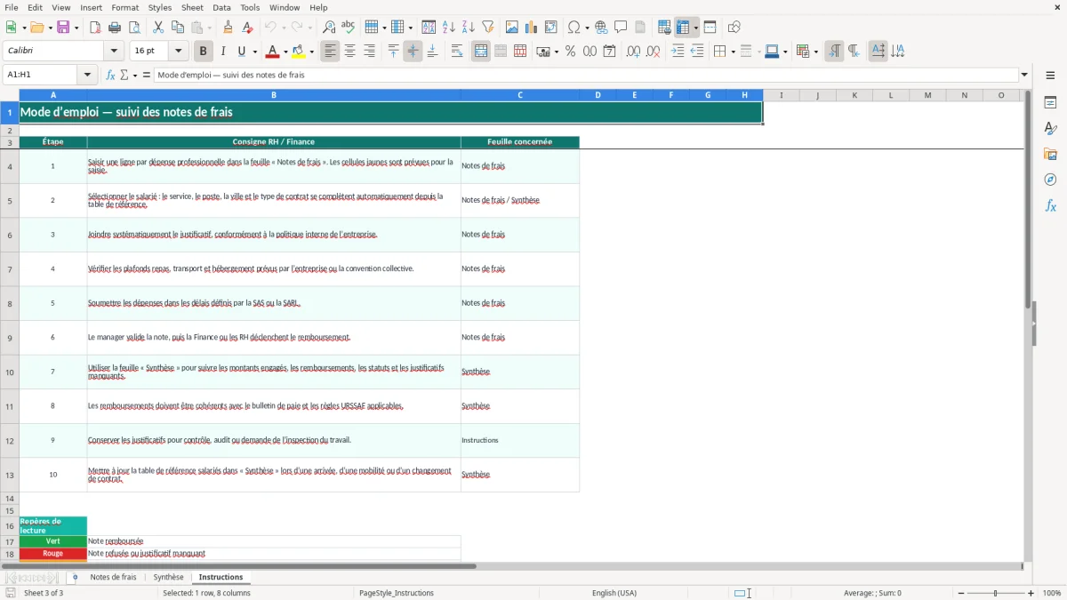Open the Font Name dropdown
The height and width of the screenshot is (600, 1067).
pos(114,52)
